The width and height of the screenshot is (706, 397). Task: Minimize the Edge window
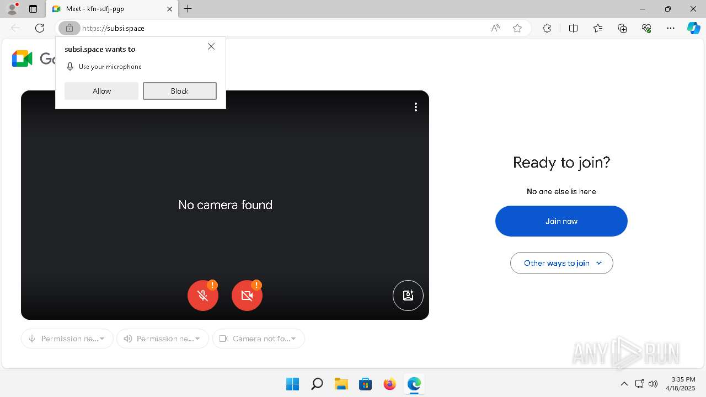pyautogui.click(x=643, y=9)
